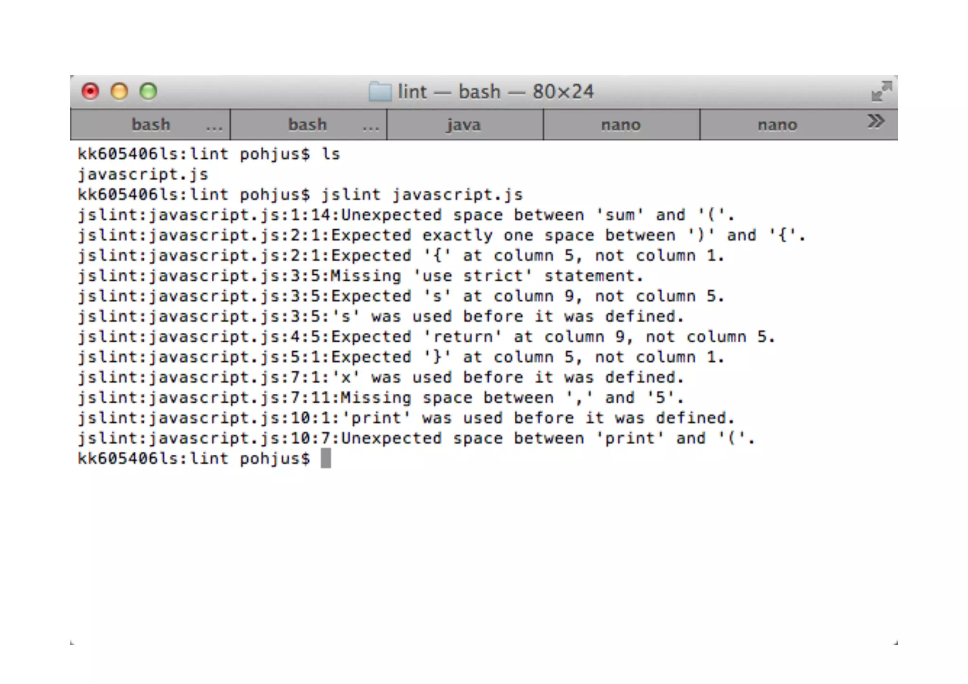The width and height of the screenshot is (968, 684).
Task: Switch to the second bash tab
Action: (x=308, y=125)
